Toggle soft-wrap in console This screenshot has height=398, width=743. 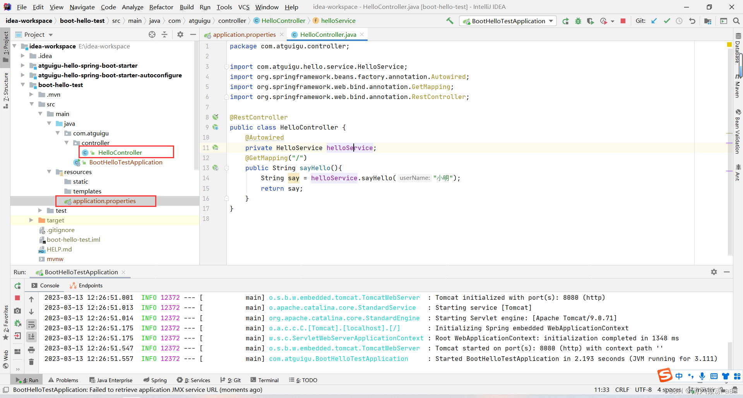(31, 324)
